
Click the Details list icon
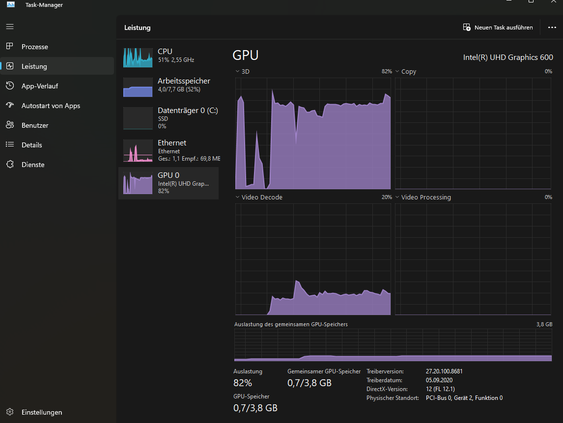pos(10,145)
